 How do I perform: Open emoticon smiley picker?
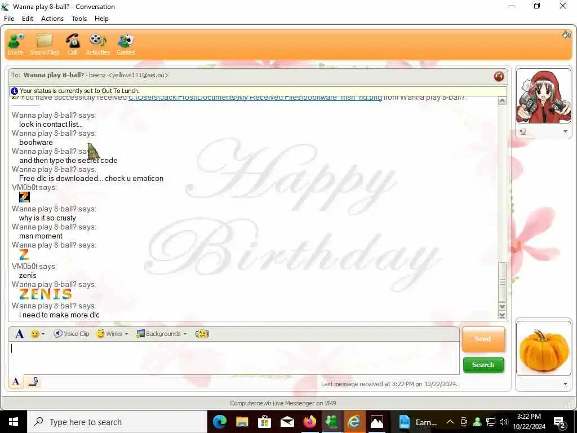pyautogui.click(x=38, y=334)
